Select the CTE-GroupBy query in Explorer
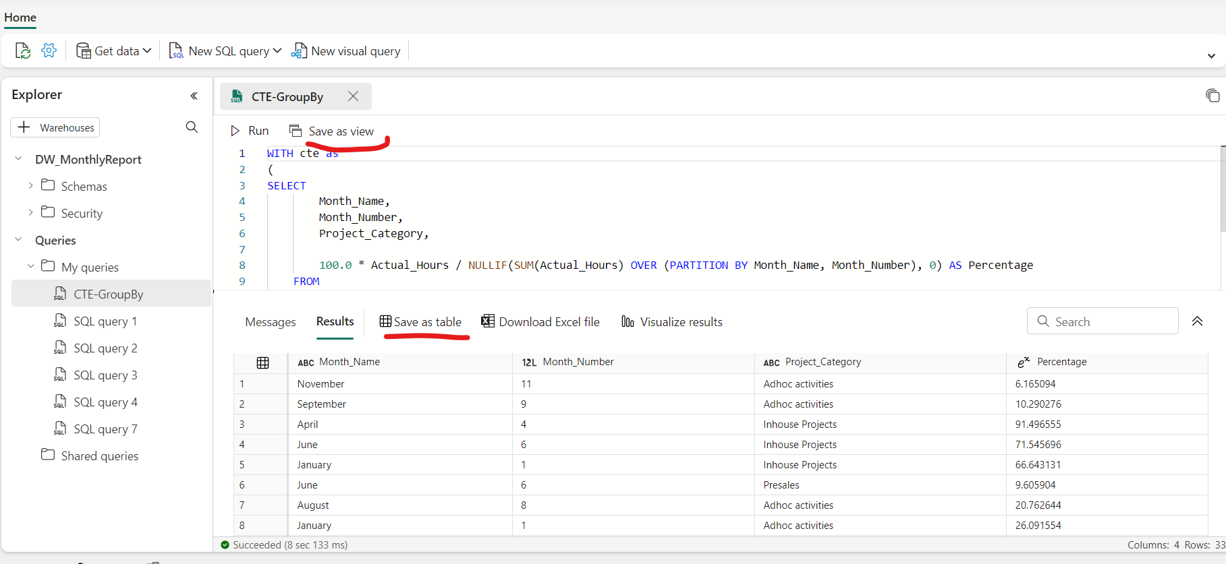The height and width of the screenshot is (564, 1226). [x=111, y=294]
